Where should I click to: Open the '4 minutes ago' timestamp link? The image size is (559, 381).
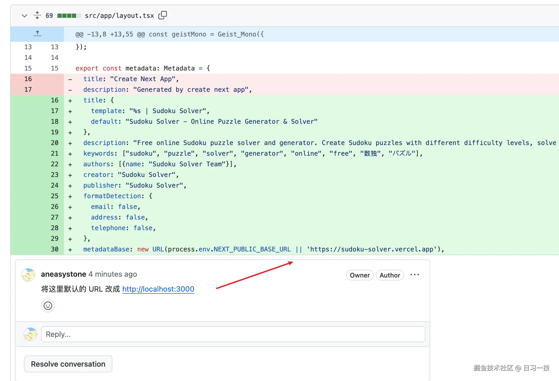tap(113, 274)
